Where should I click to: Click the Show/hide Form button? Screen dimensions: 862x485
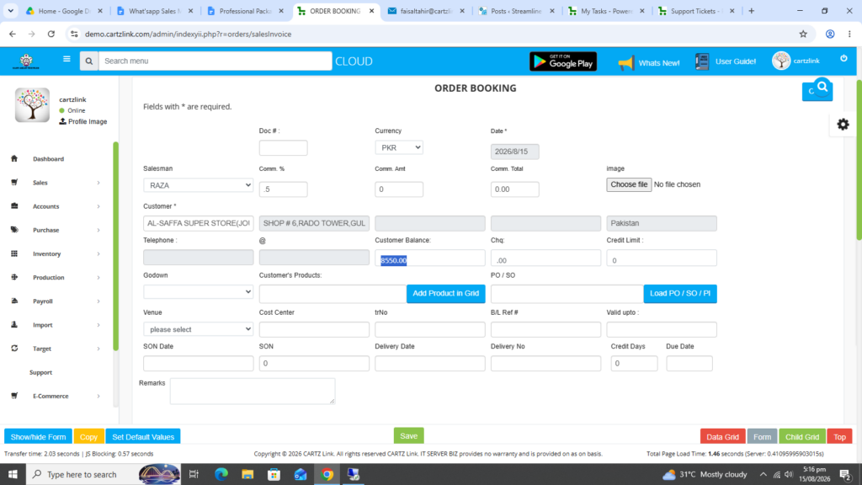tap(38, 437)
